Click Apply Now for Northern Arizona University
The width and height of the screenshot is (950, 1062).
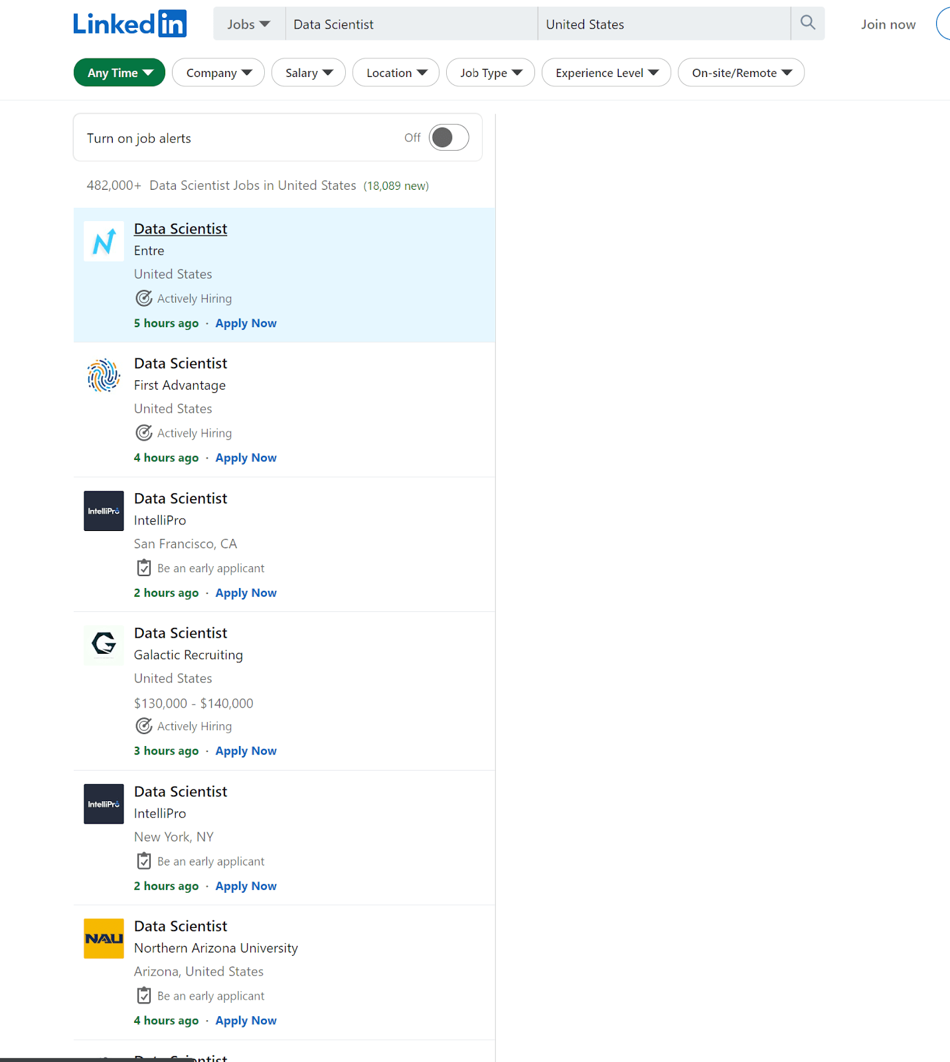point(246,1021)
